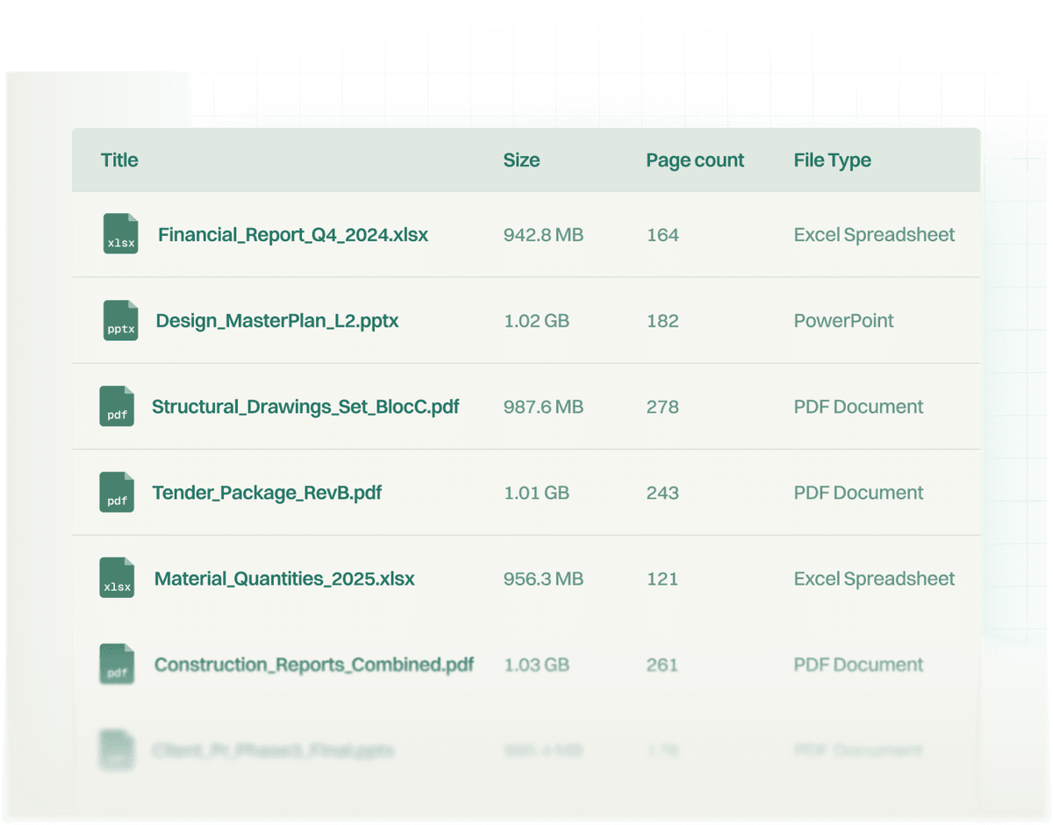
Task: Sort by the Page count column header
Action: 695,160
